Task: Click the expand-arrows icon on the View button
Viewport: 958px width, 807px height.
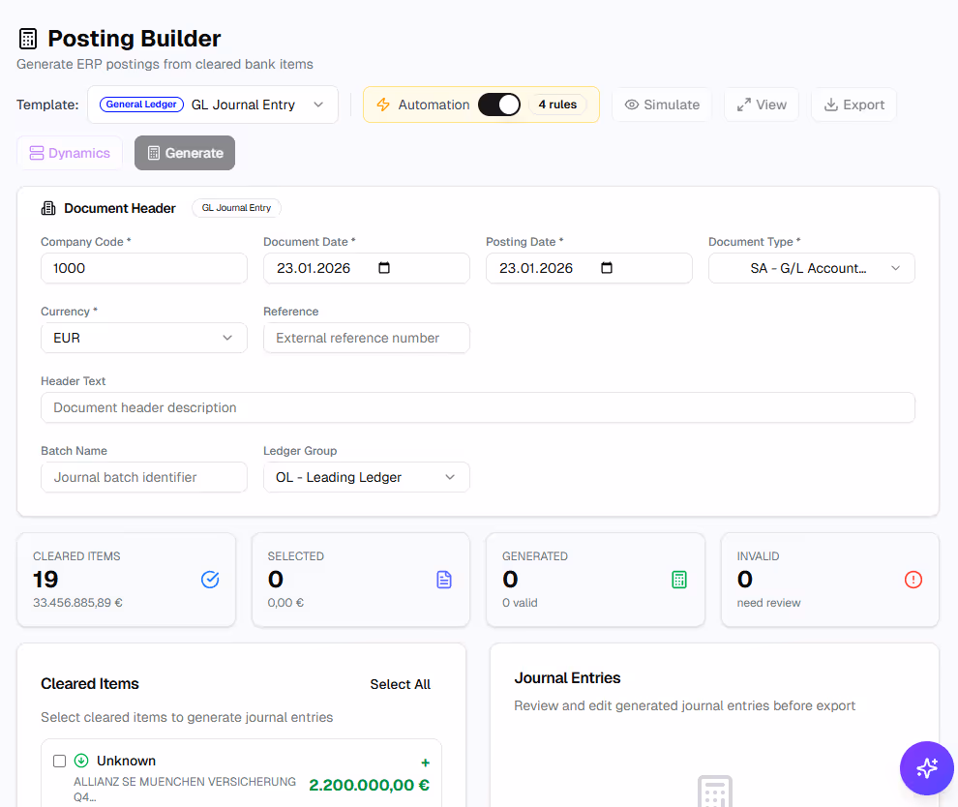Action: coord(744,105)
